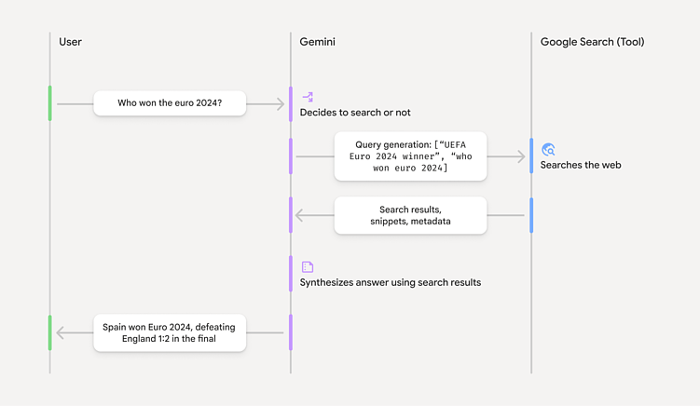Screen dimensions: 700x406
Task: Click the blue web search globe icon
Action: [548, 149]
